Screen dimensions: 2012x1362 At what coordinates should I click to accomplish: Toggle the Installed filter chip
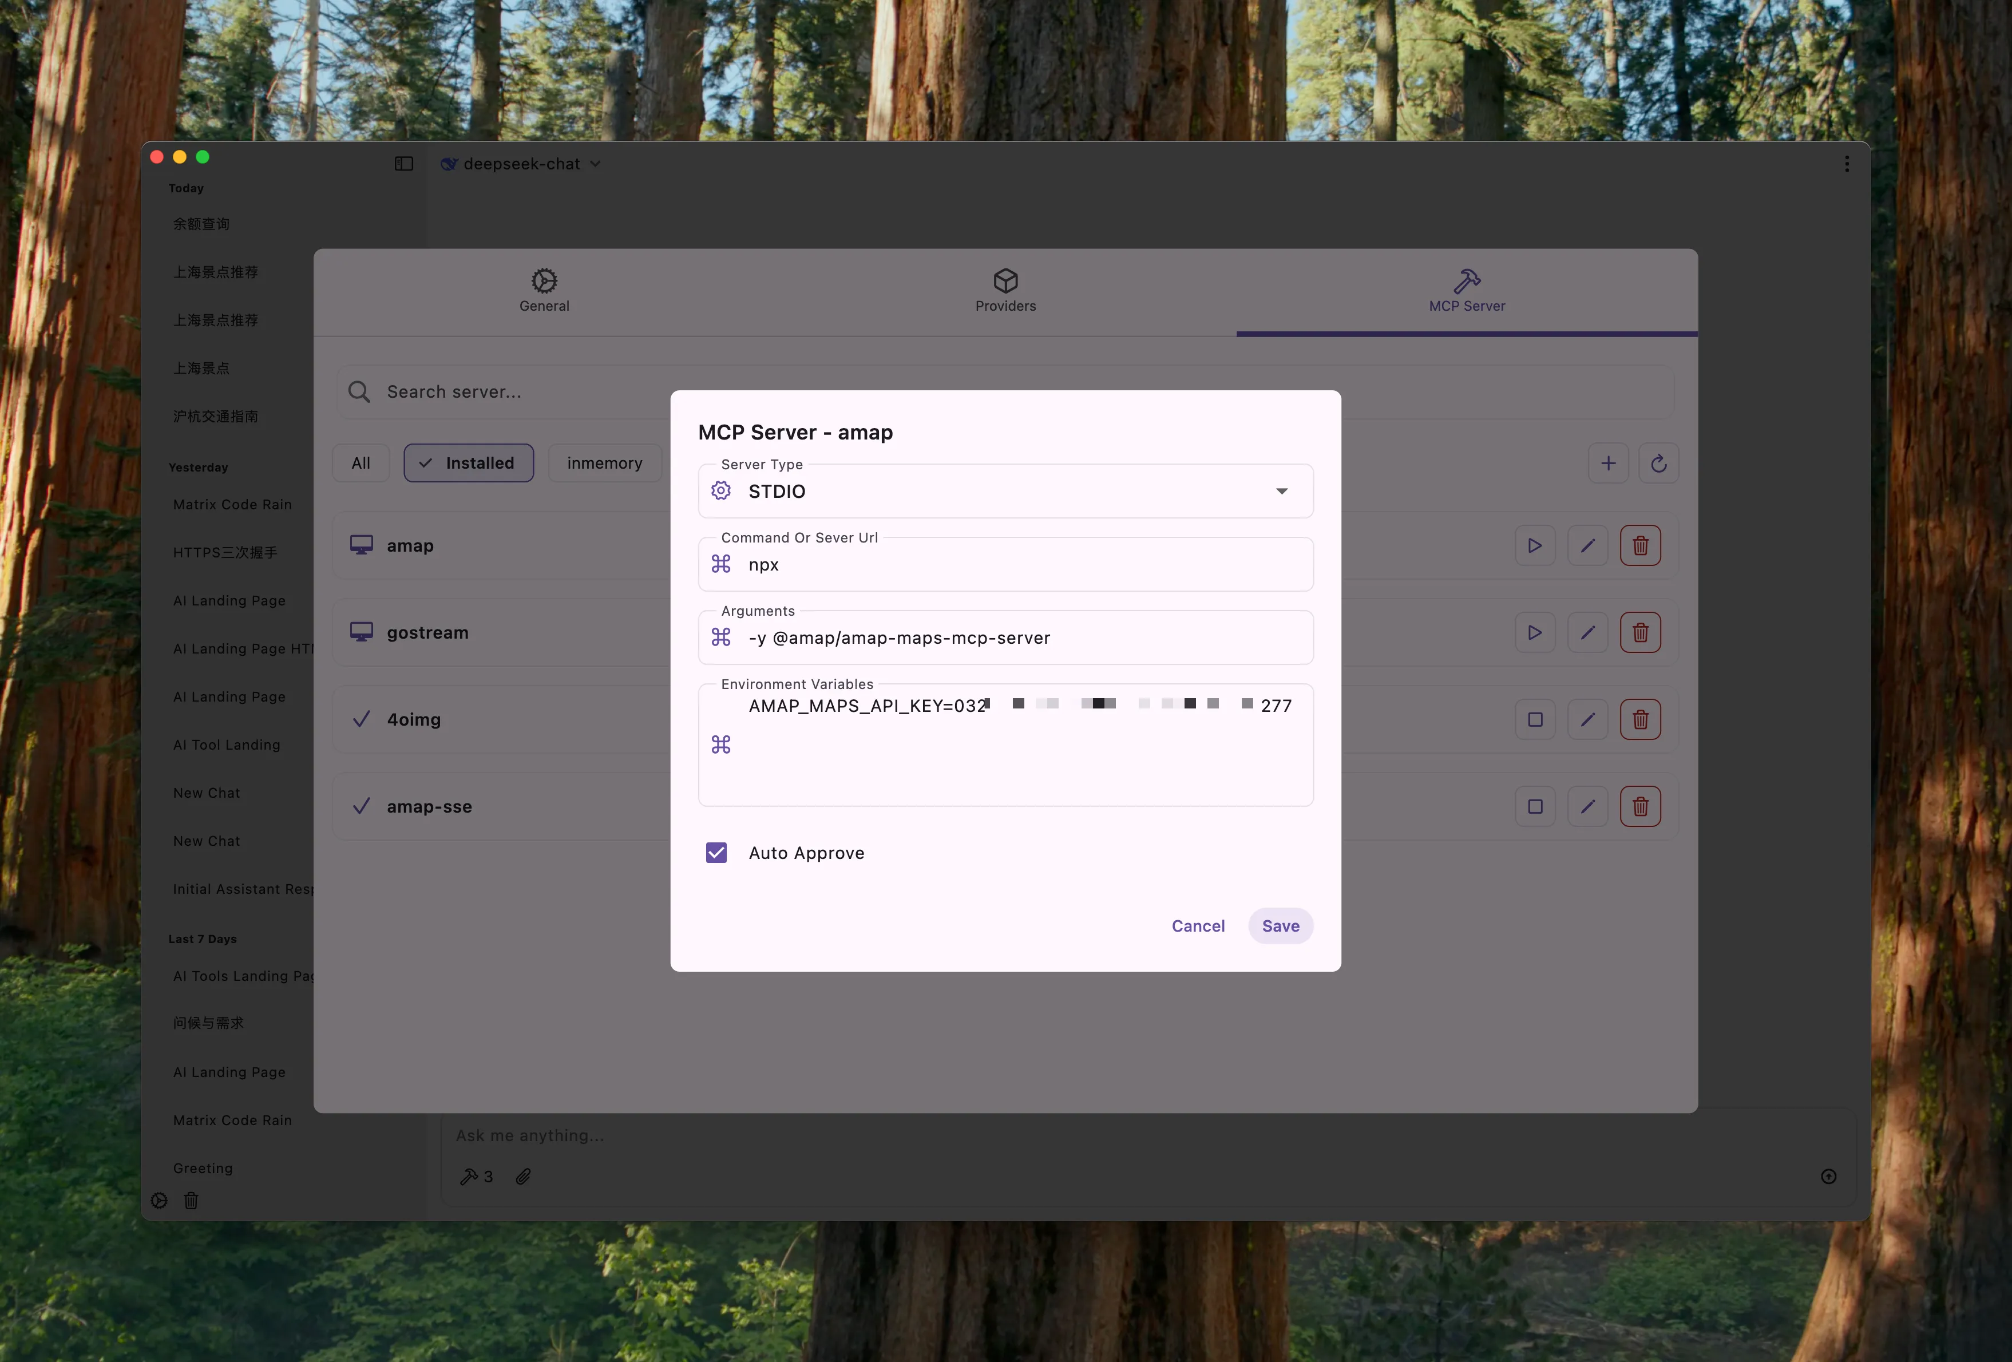point(468,463)
